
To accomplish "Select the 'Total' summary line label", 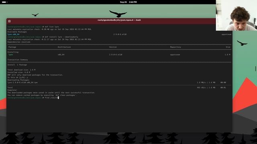I will pyautogui.click(x=10, y=88).
